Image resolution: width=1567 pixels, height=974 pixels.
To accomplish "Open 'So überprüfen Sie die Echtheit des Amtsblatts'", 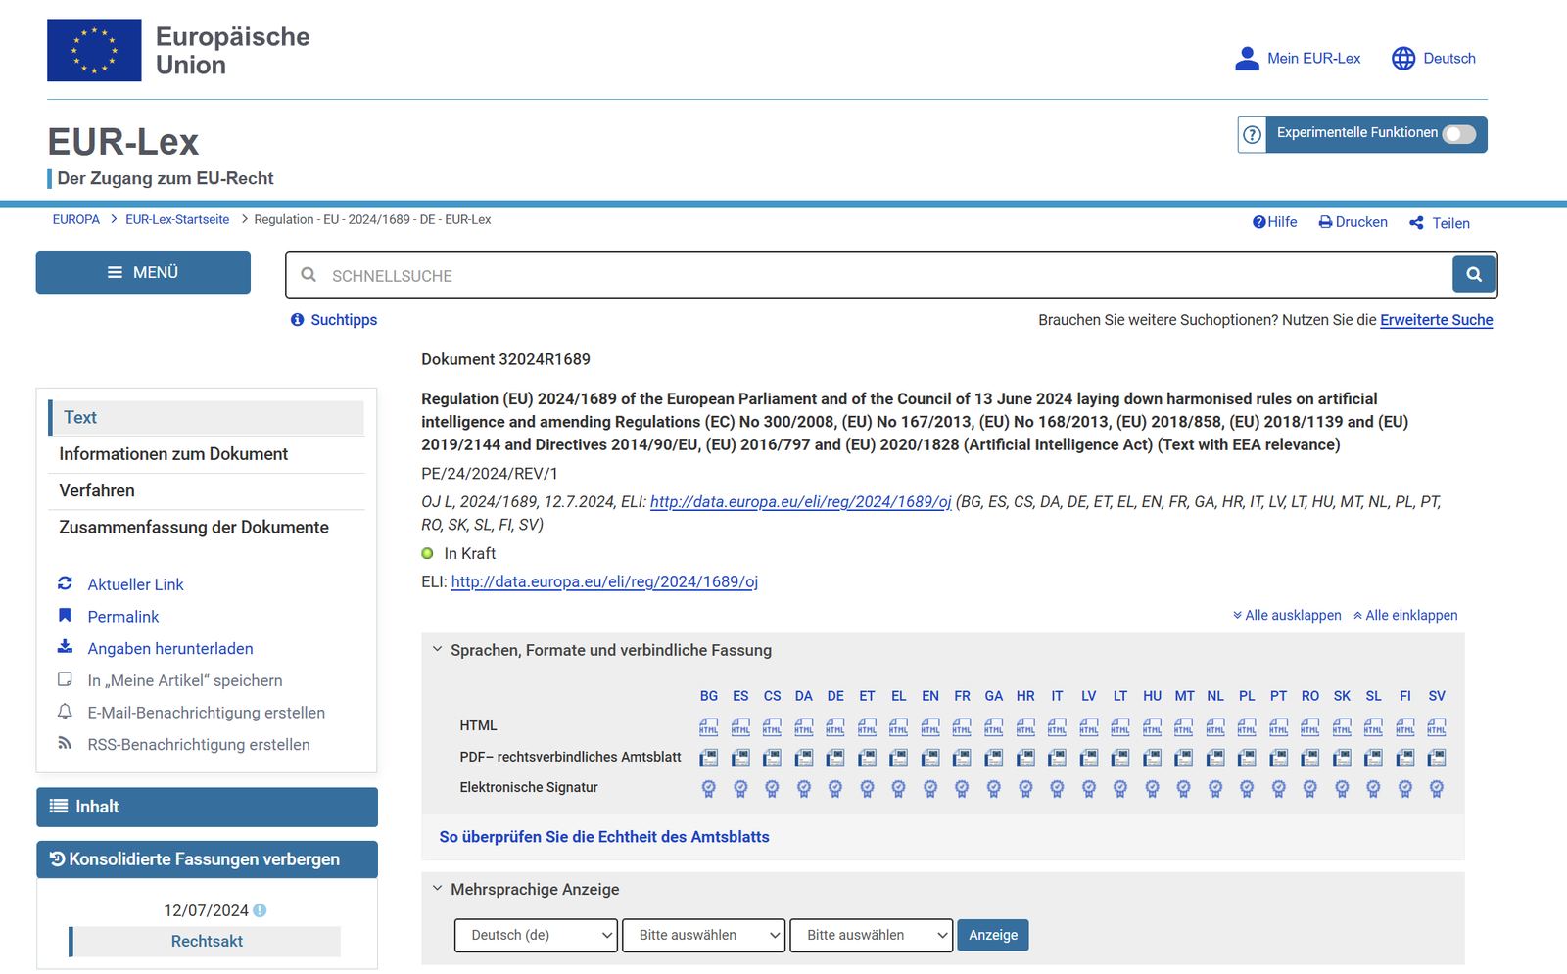I will 604,837.
